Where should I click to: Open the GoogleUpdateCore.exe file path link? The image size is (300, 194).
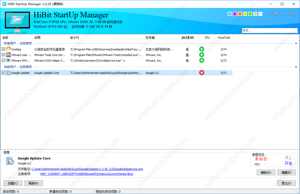tap(87, 169)
